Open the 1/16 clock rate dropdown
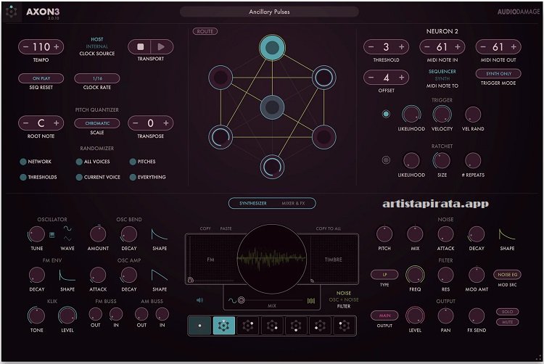 97,78
